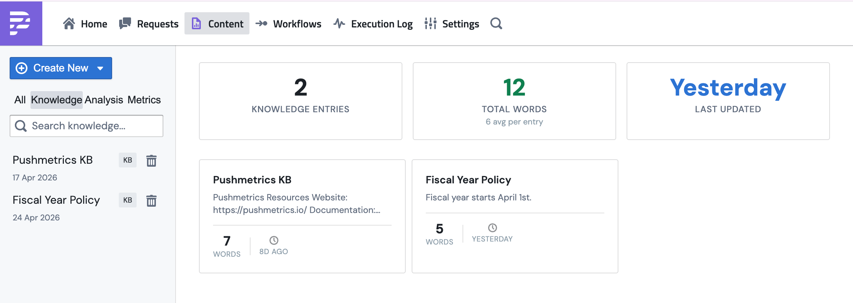
Task: Expand the Create New dropdown arrow
Action: 100,68
